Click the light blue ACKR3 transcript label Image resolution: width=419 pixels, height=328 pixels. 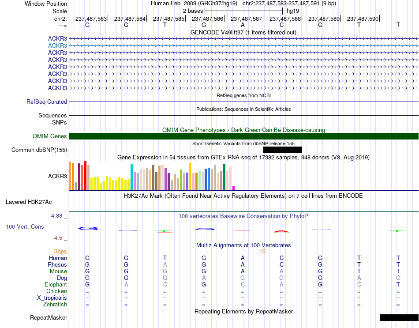57,46
